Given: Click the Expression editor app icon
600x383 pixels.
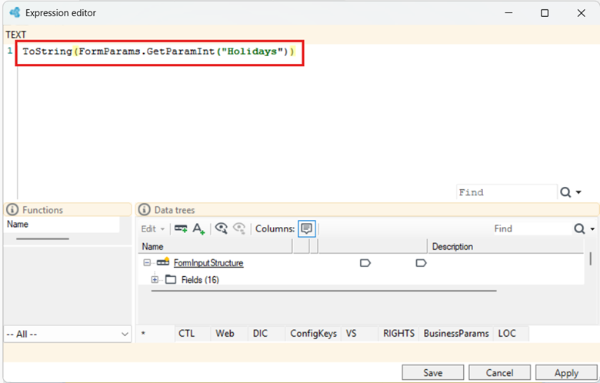Looking at the screenshot, I should click(x=15, y=12).
